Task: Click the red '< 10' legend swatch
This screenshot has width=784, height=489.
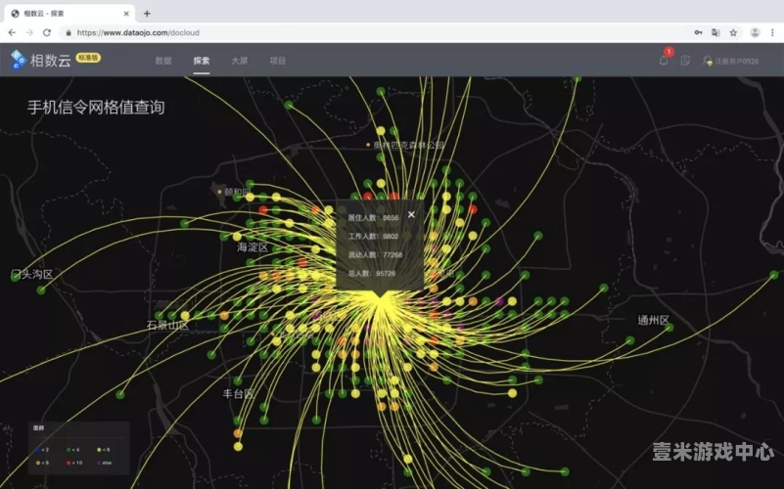Action: tap(69, 463)
